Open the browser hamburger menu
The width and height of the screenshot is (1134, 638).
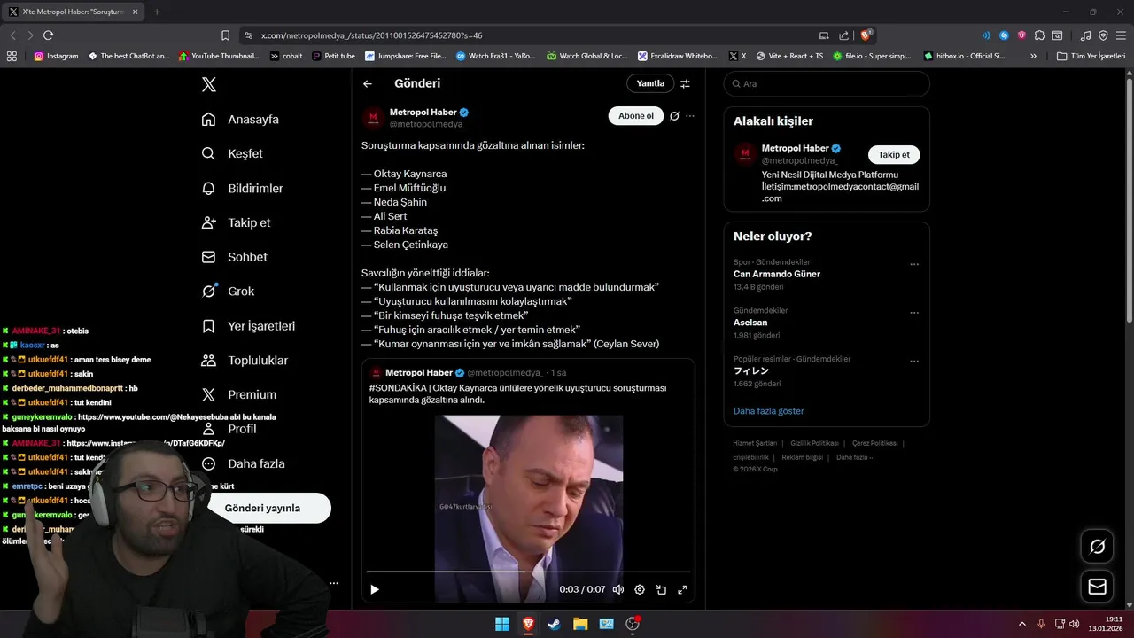pyautogui.click(x=1121, y=35)
